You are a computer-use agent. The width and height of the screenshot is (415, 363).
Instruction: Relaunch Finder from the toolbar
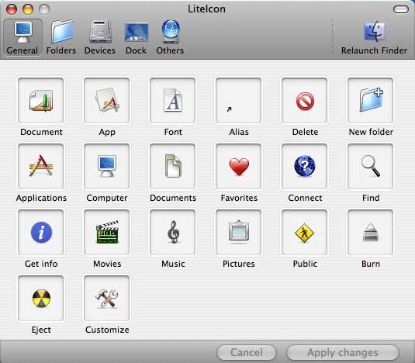coord(374,37)
